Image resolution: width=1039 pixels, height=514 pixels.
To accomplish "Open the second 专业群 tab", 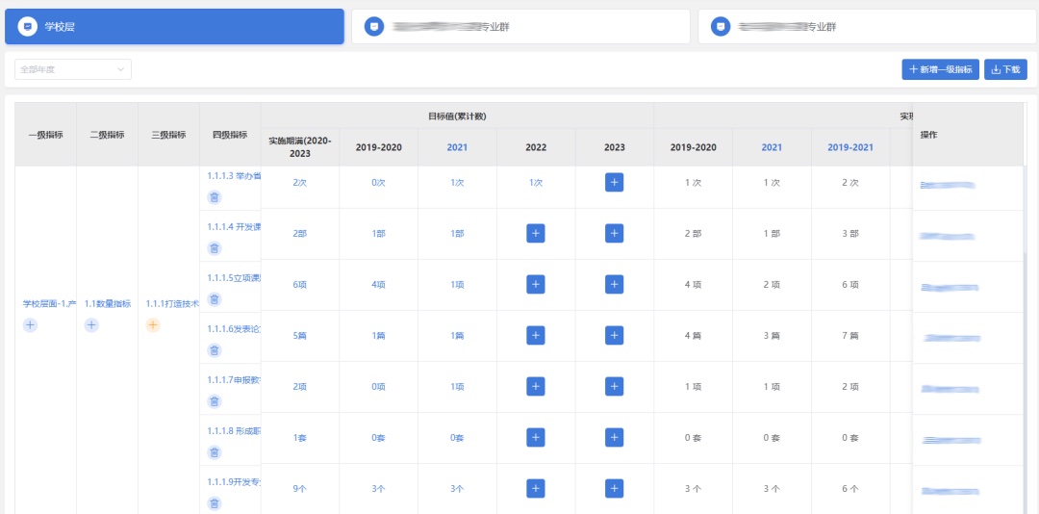I will coord(520,27).
